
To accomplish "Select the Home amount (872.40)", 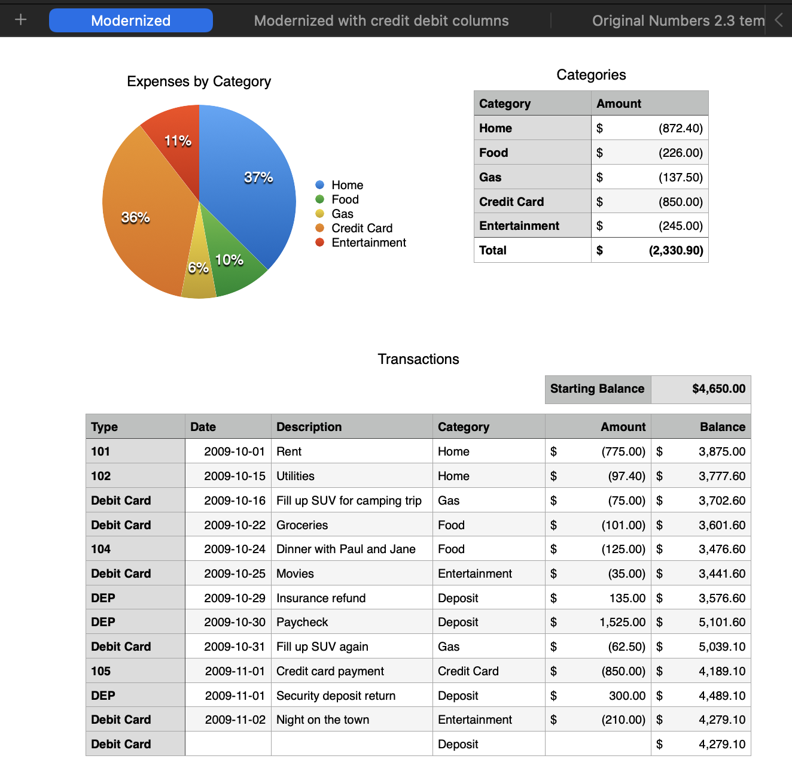I will coord(650,128).
